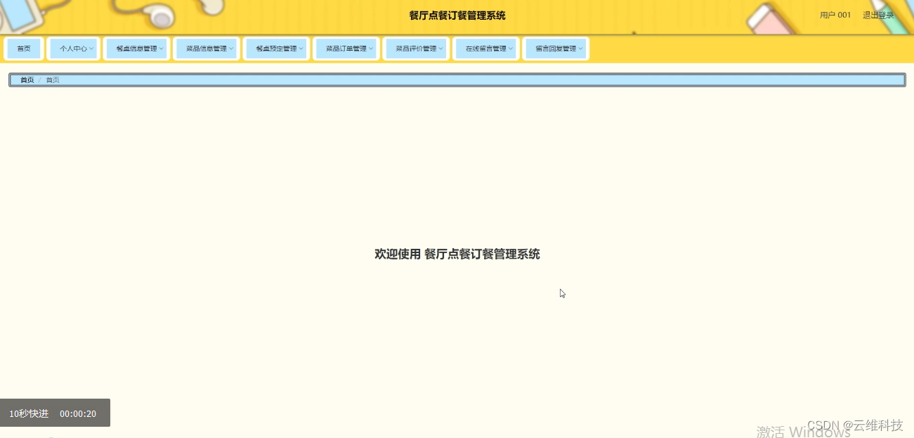Screen dimensions: 914x438
Task: Click the 用户 001 account label
Action: click(835, 15)
